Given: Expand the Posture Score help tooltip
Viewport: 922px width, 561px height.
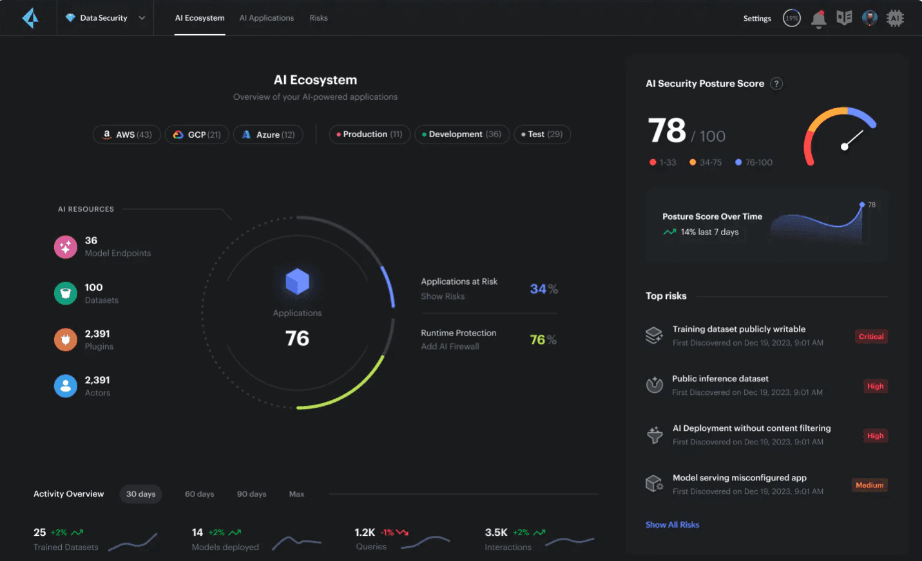Looking at the screenshot, I should coord(776,84).
